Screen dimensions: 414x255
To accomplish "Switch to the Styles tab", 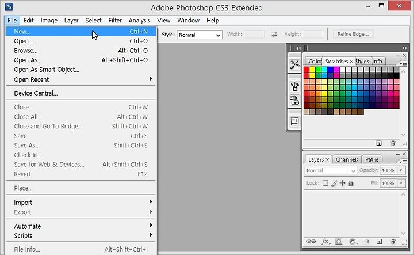I will pyautogui.click(x=363, y=62).
